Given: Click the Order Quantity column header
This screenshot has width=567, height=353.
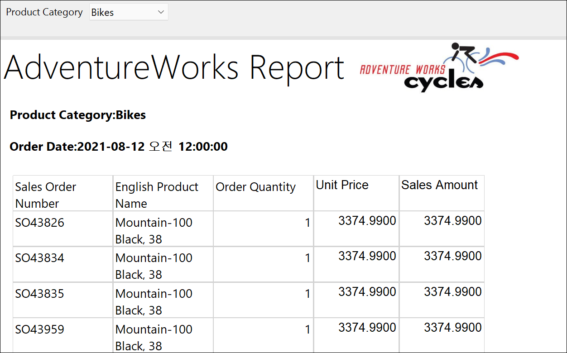Looking at the screenshot, I should click(x=263, y=193).
